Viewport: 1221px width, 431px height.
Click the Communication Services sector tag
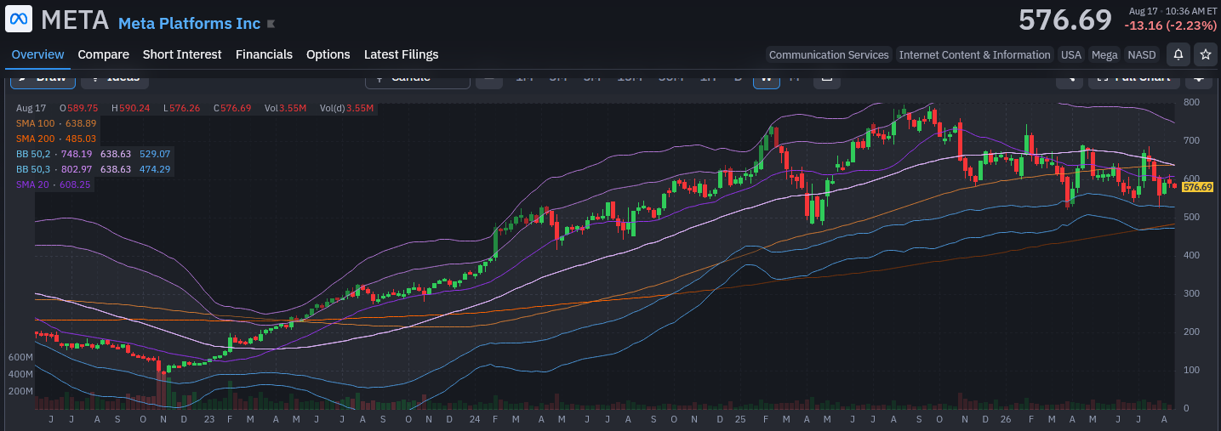[829, 54]
